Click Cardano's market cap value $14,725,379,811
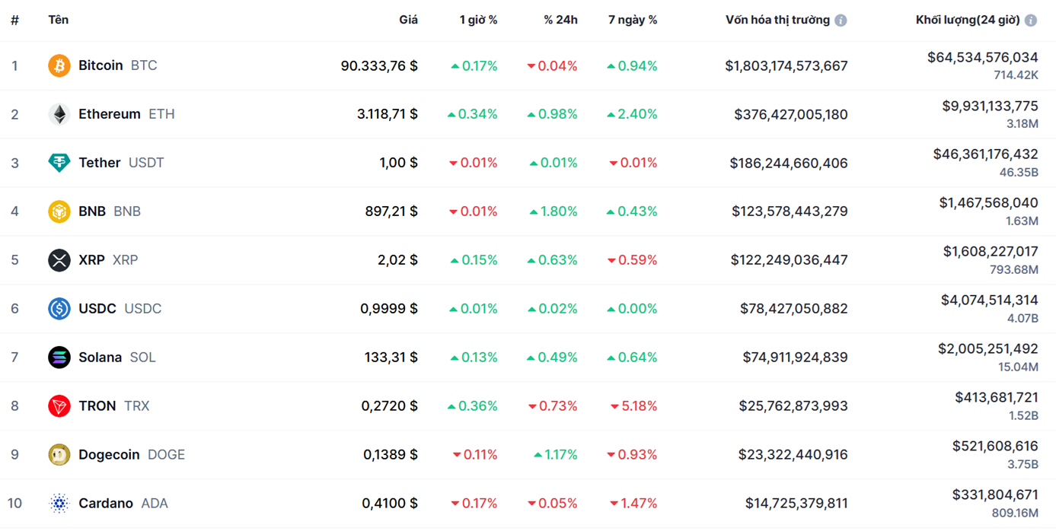The height and width of the screenshot is (531, 1056). 796,504
